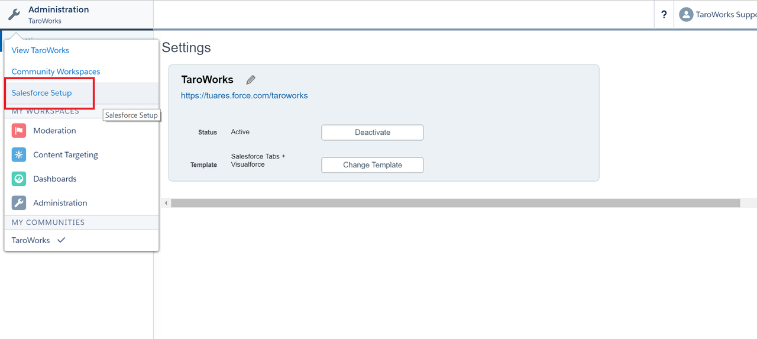Image resolution: width=757 pixels, height=339 pixels.
Task: Click the red Moderation flag icon
Action: 19,131
